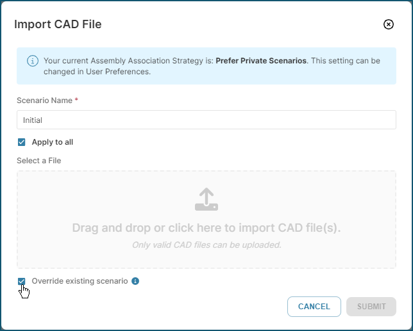Click the 'Drag and drop or click here' text

206,228
